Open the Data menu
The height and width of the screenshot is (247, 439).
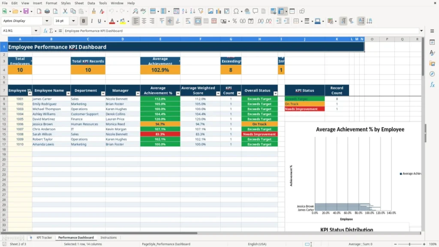91,3
